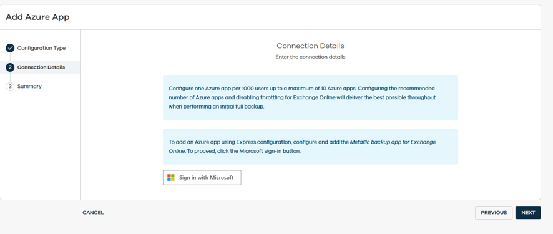
Task: Click 'Enter the connection details' subtitle
Action: [310, 57]
